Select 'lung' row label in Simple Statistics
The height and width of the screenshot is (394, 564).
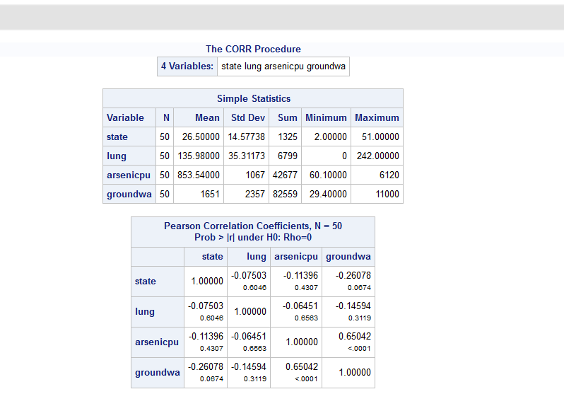click(129, 156)
